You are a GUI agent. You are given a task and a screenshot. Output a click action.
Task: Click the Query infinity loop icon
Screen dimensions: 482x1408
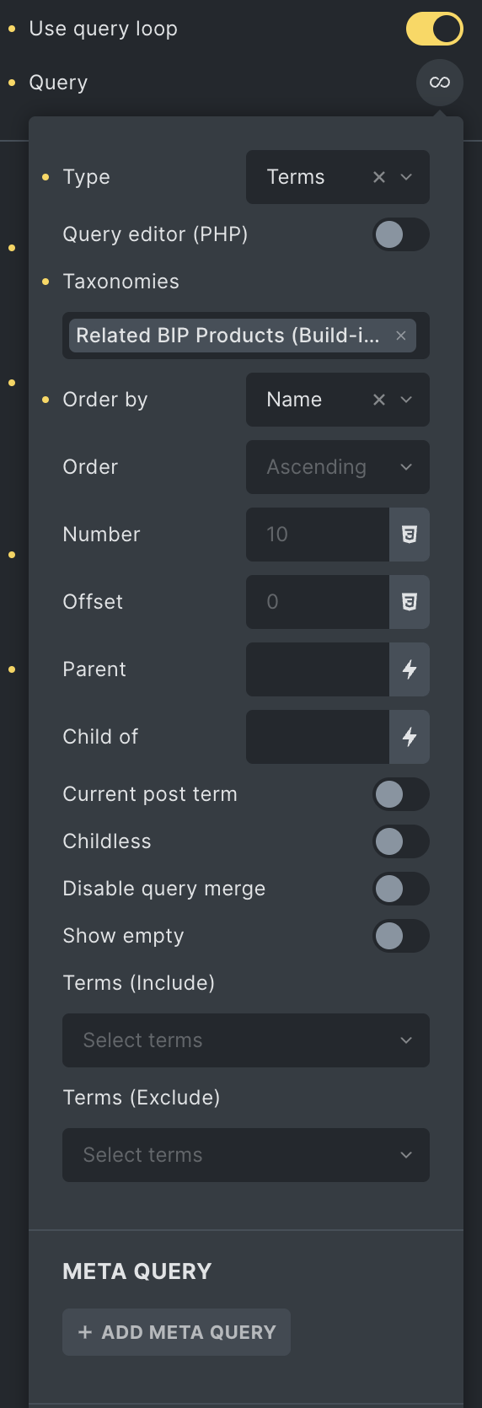pos(440,83)
